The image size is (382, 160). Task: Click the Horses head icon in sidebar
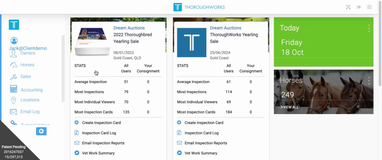click(13, 65)
